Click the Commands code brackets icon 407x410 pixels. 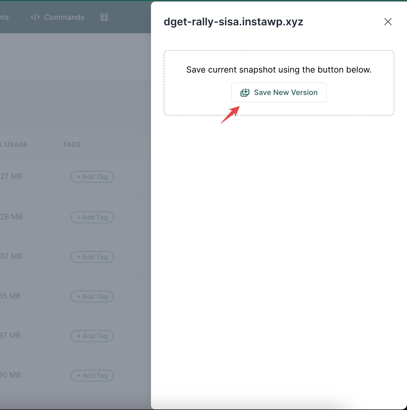pyautogui.click(x=35, y=17)
